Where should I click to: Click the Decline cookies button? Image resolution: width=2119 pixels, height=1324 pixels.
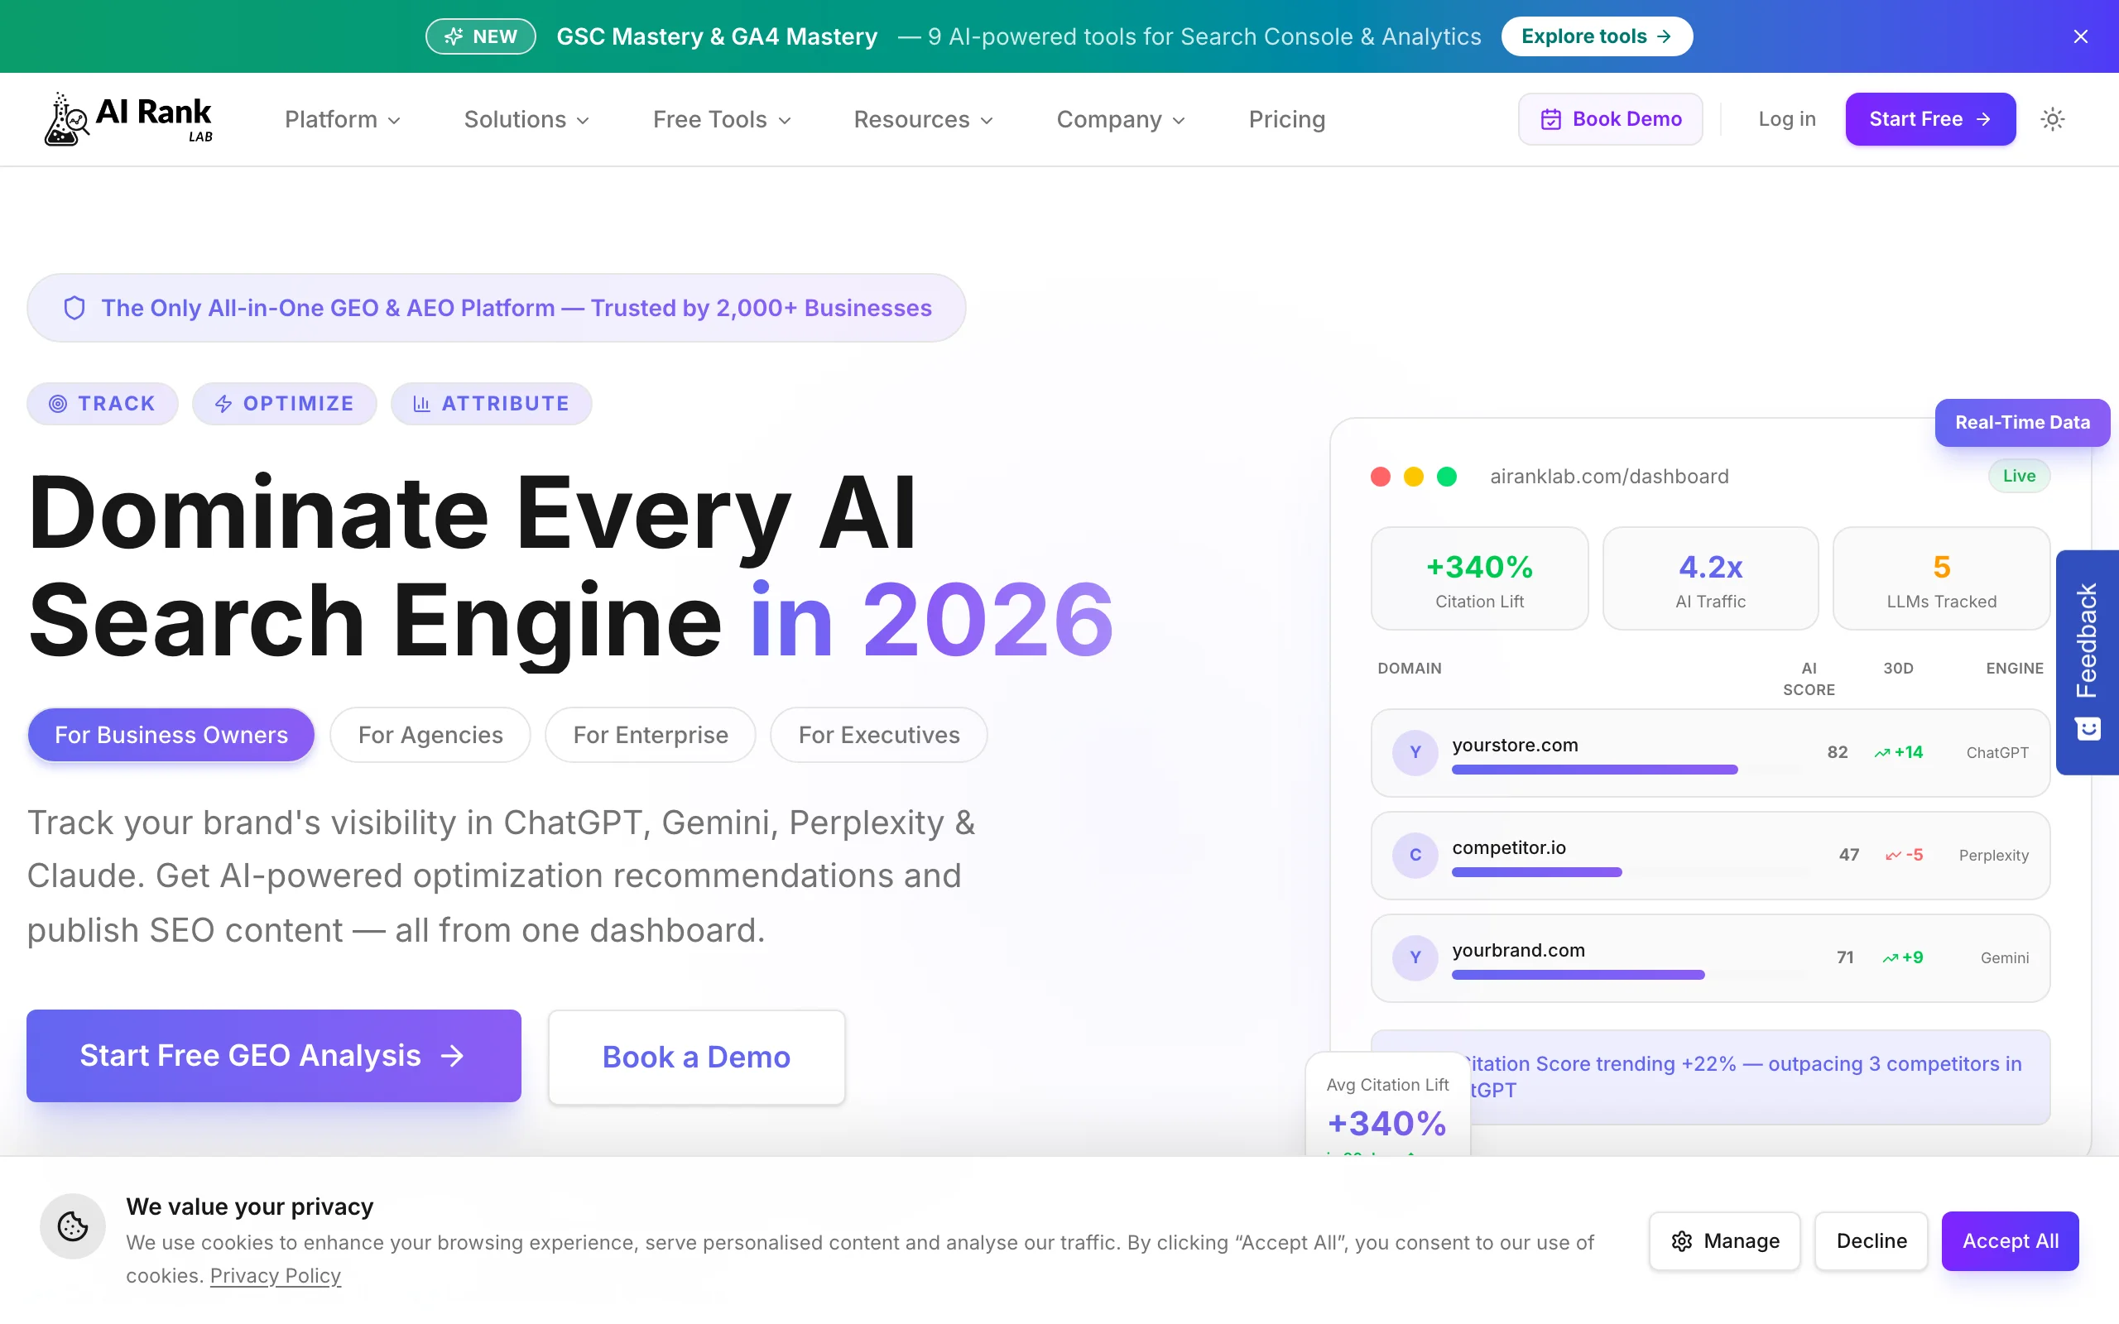coord(1871,1240)
